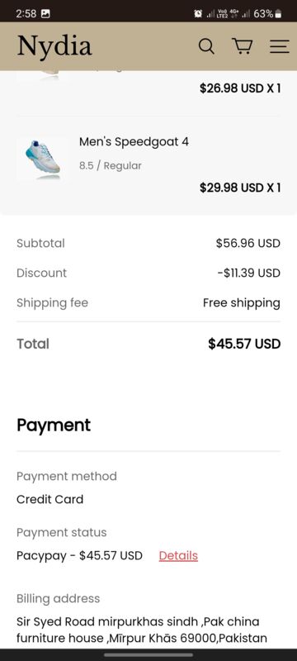
Task: Open the shopping cart icon
Action: 242,46
